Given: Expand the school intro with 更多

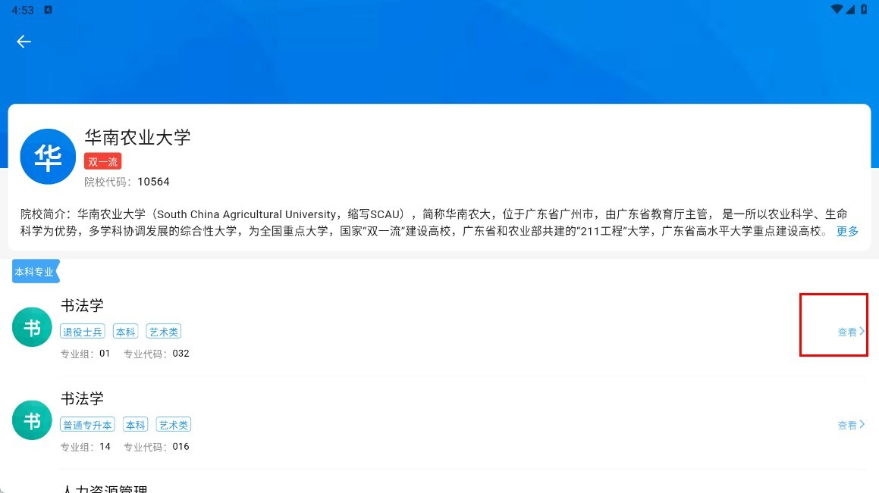Looking at the screenshot, I should 847,231.
